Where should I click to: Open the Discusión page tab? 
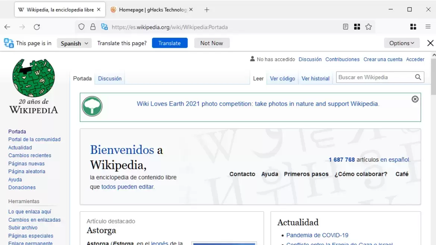[110, 78]
